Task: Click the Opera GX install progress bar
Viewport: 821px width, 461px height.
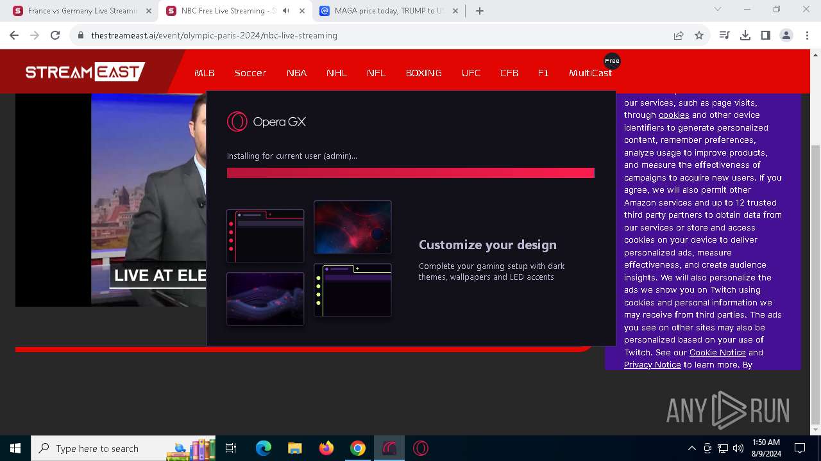Action: (x=410, y=173)
